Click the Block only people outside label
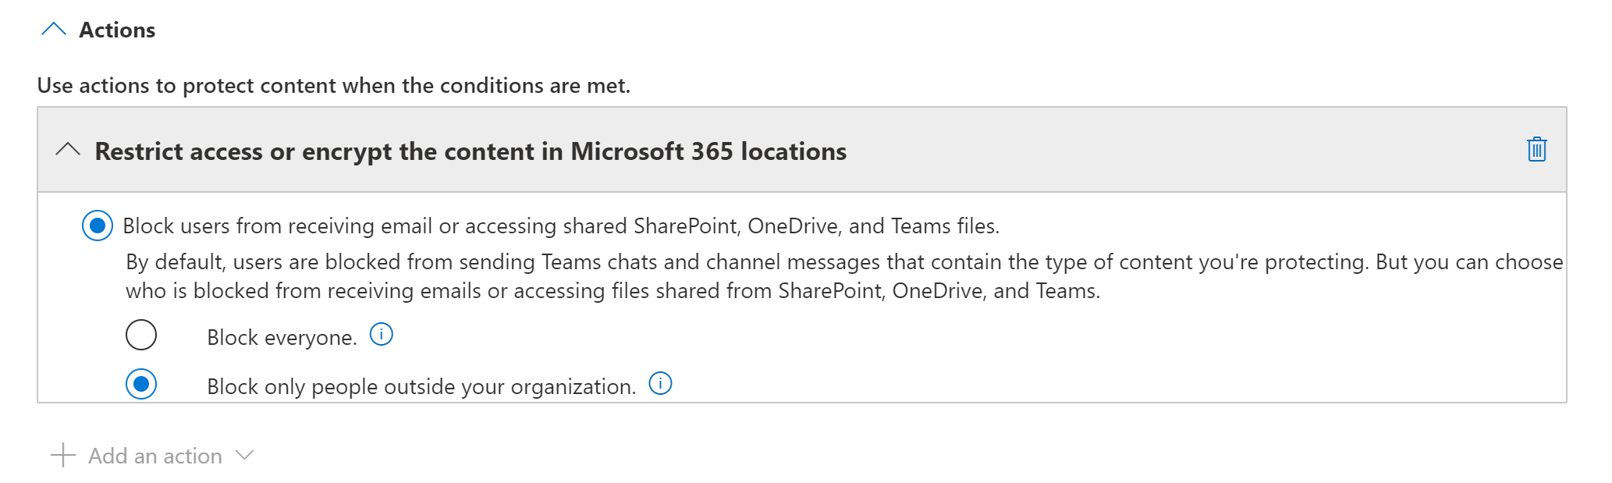 [421, 386]
